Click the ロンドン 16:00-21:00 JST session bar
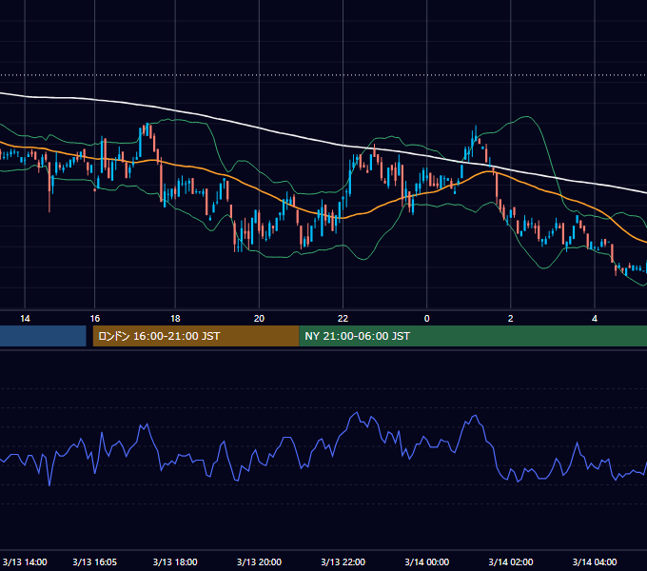Screen dimensions: 647x571 point(196,336)
